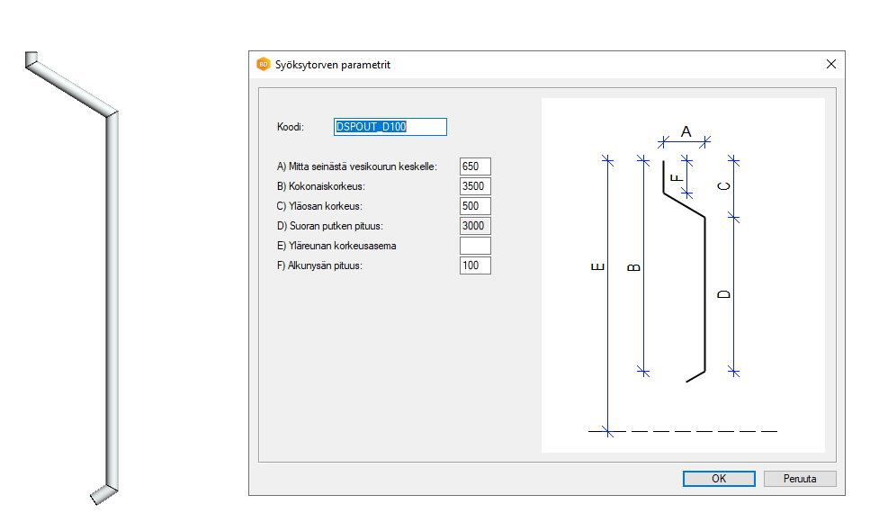Click the orange app icon in dialog title
Viewport: 870px width, 531px height.
click(x=264, y=64)
